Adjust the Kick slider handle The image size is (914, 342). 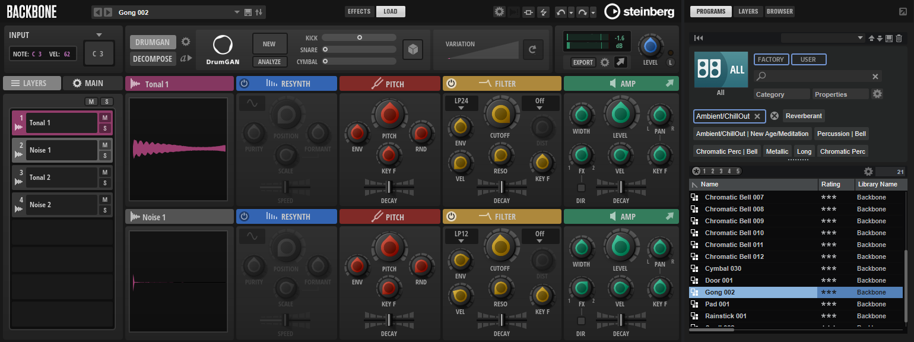point(360,37)
